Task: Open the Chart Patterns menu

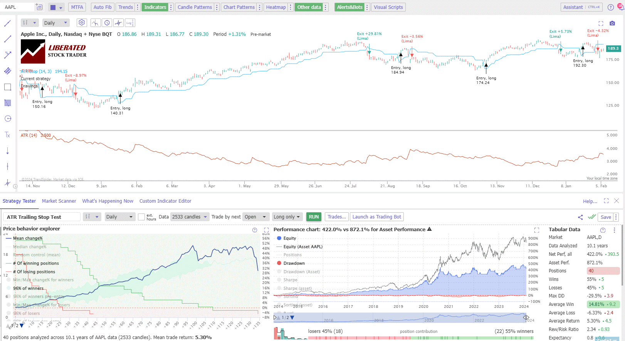Action: [239, 7]
